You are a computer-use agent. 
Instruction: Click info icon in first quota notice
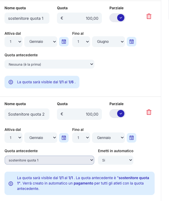pyautogui.click(x=11, y=82)
